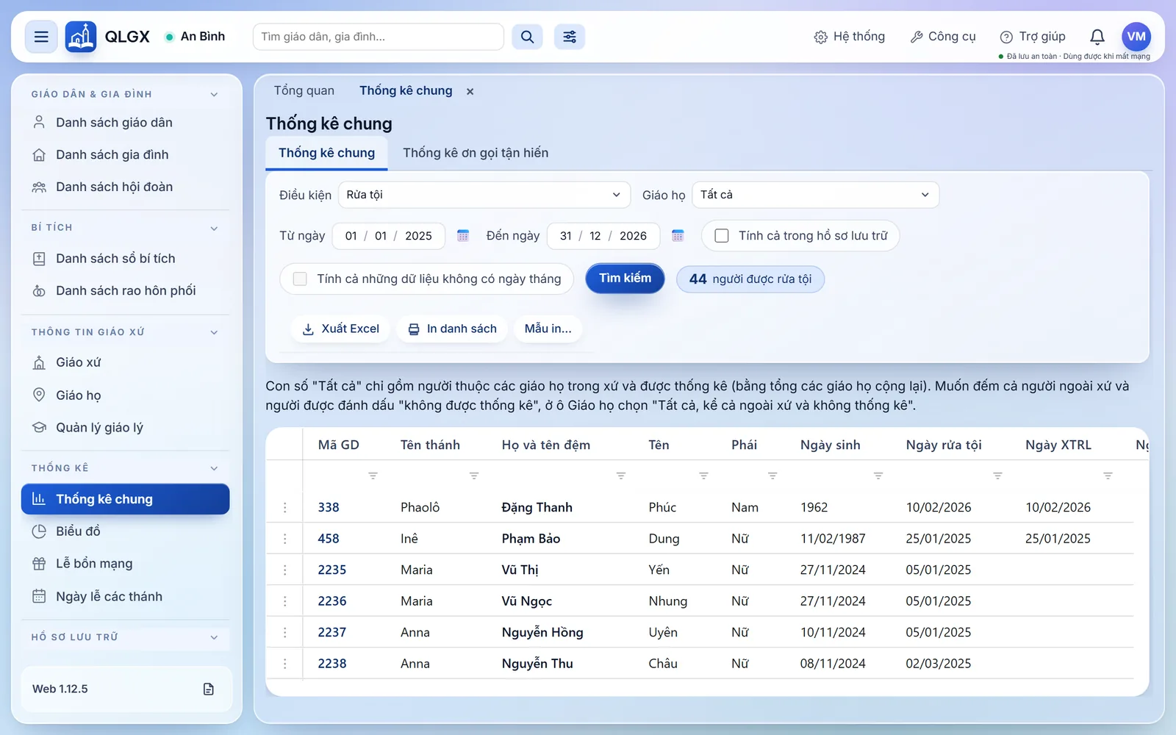Viewport: 1176px width, 735px height.
Task: Close the Thống kê chung tab
Action: [x=470, y=91]
